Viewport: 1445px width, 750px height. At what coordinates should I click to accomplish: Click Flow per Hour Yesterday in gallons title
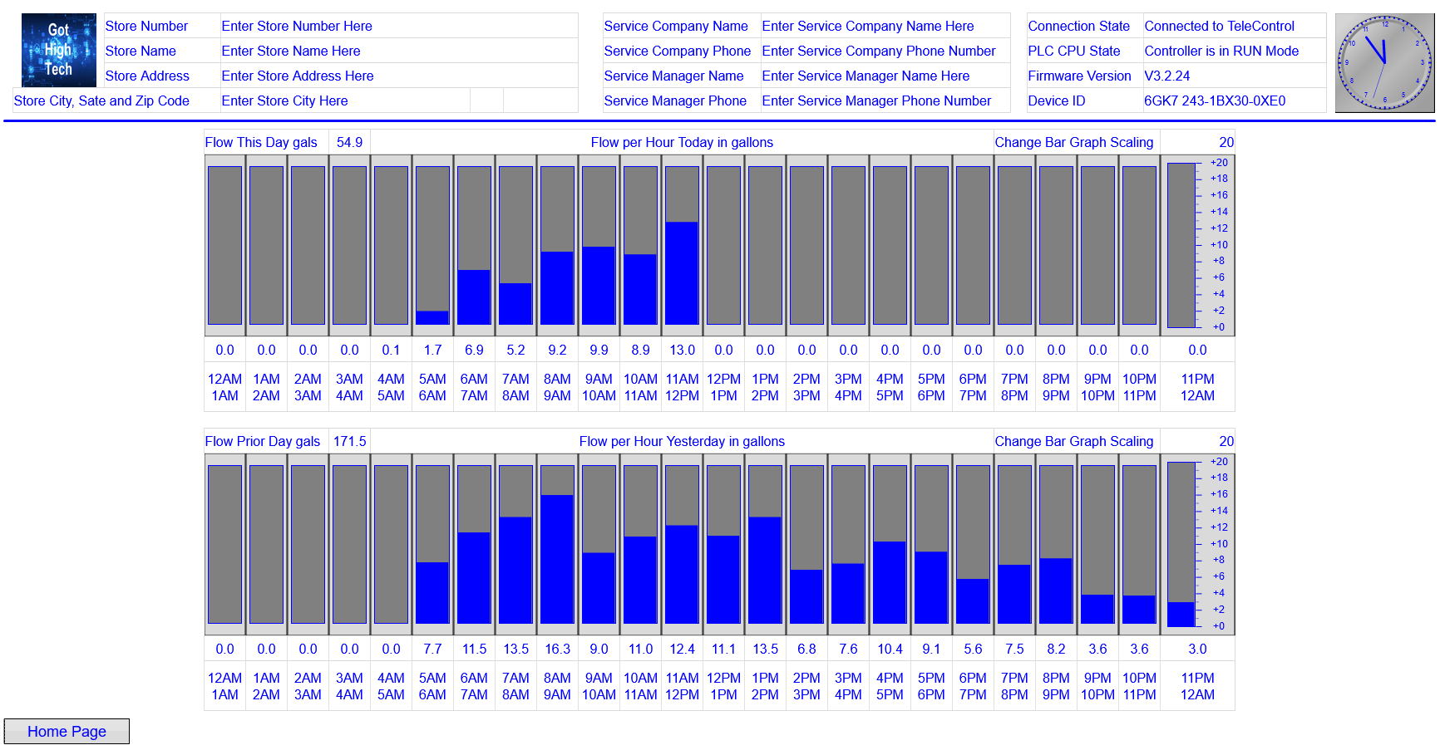682,441
